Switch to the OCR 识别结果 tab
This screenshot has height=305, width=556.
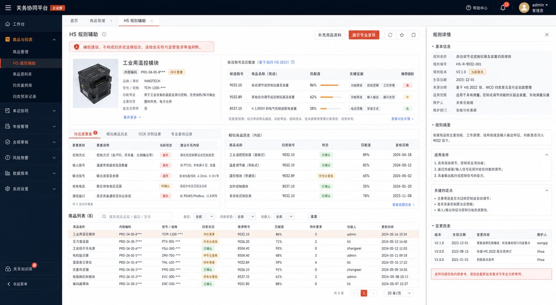tap(149, 134)
